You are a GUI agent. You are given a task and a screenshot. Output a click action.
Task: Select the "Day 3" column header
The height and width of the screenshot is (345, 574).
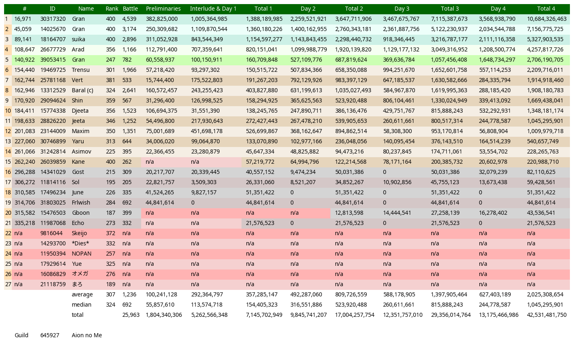402,9
